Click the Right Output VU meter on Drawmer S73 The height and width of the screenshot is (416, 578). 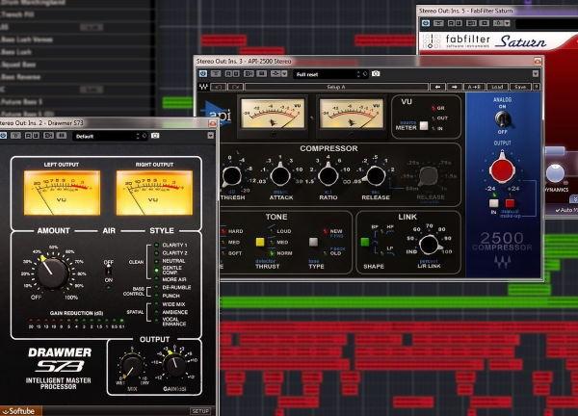pyautogui.click(x=154, y=193)
